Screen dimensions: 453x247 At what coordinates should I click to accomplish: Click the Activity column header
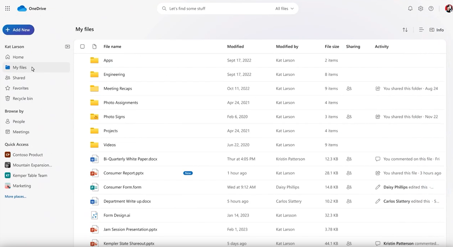[x=382, y=47]
